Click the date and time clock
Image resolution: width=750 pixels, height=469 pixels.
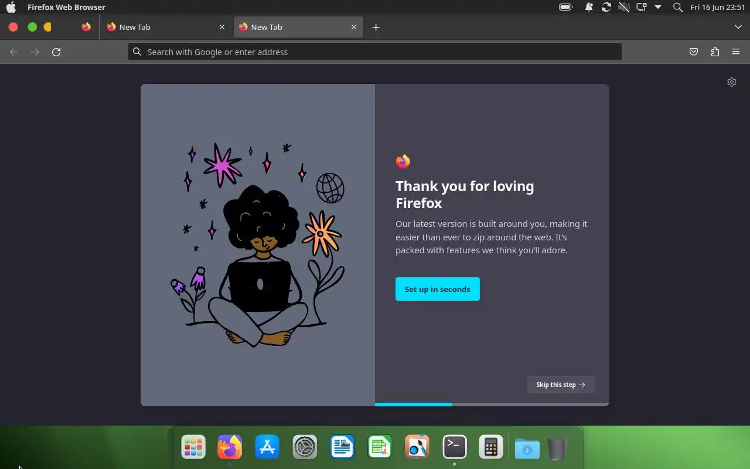tap(718, 7)
